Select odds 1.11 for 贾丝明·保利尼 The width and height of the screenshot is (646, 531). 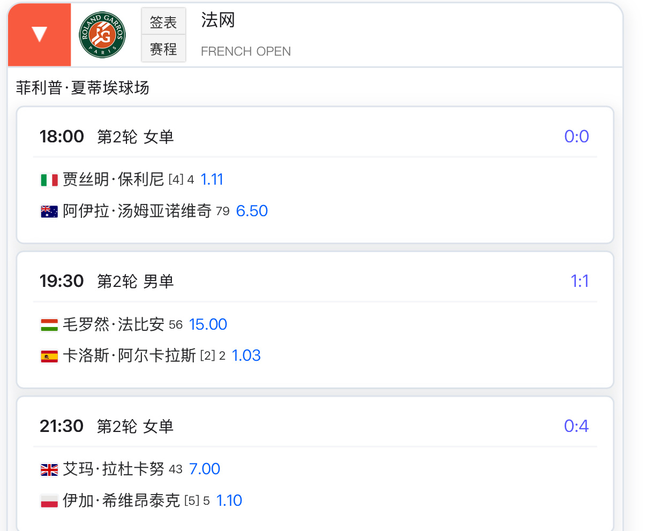212,179
